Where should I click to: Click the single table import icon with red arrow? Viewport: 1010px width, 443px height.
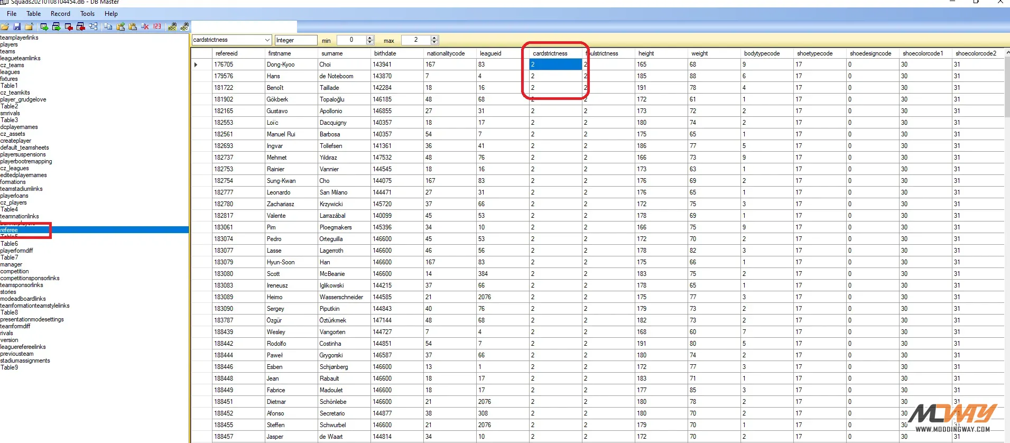(69, 26)
